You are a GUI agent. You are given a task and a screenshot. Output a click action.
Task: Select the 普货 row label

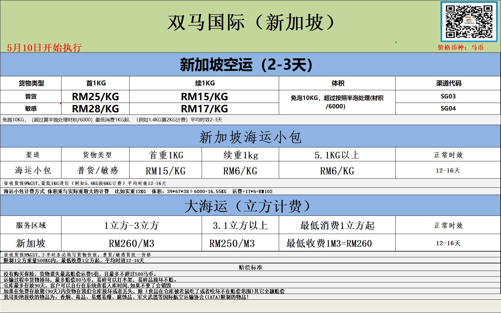(31, 97)
